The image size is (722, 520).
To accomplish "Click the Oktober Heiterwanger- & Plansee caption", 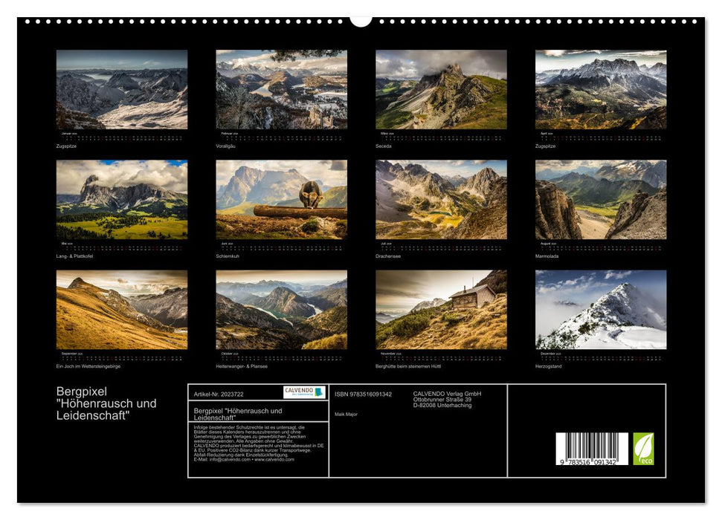I will coord(242,365).
